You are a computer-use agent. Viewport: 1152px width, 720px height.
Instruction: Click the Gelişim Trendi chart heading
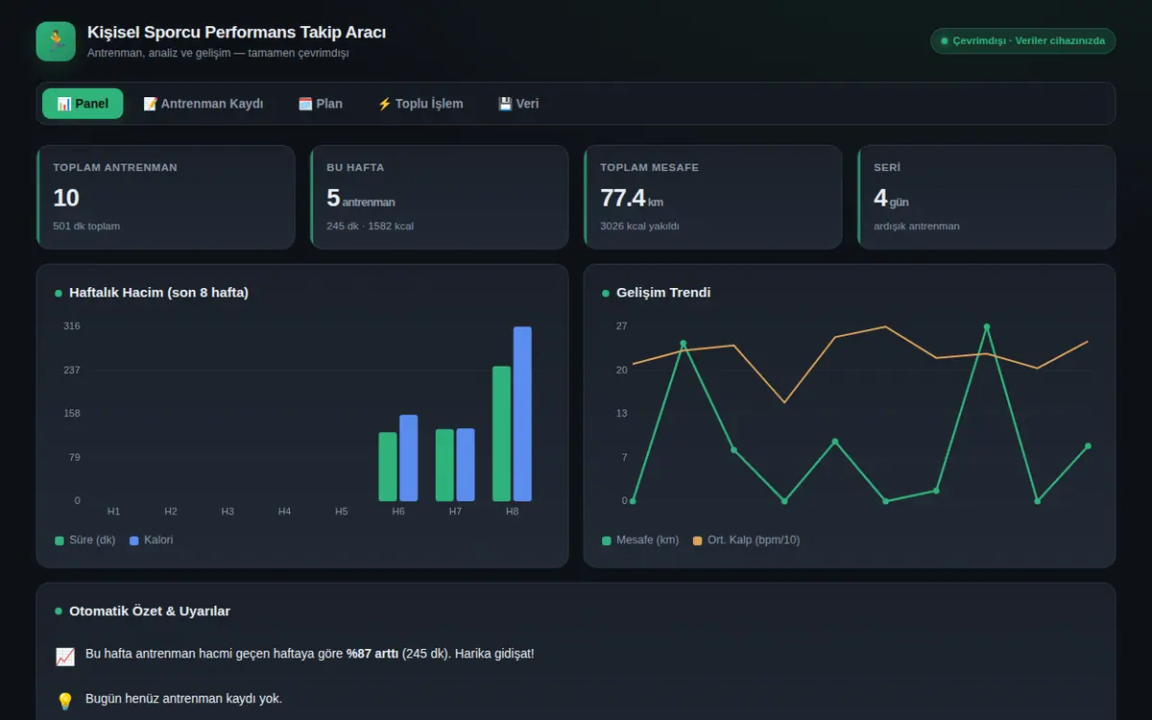coord(663,293)
